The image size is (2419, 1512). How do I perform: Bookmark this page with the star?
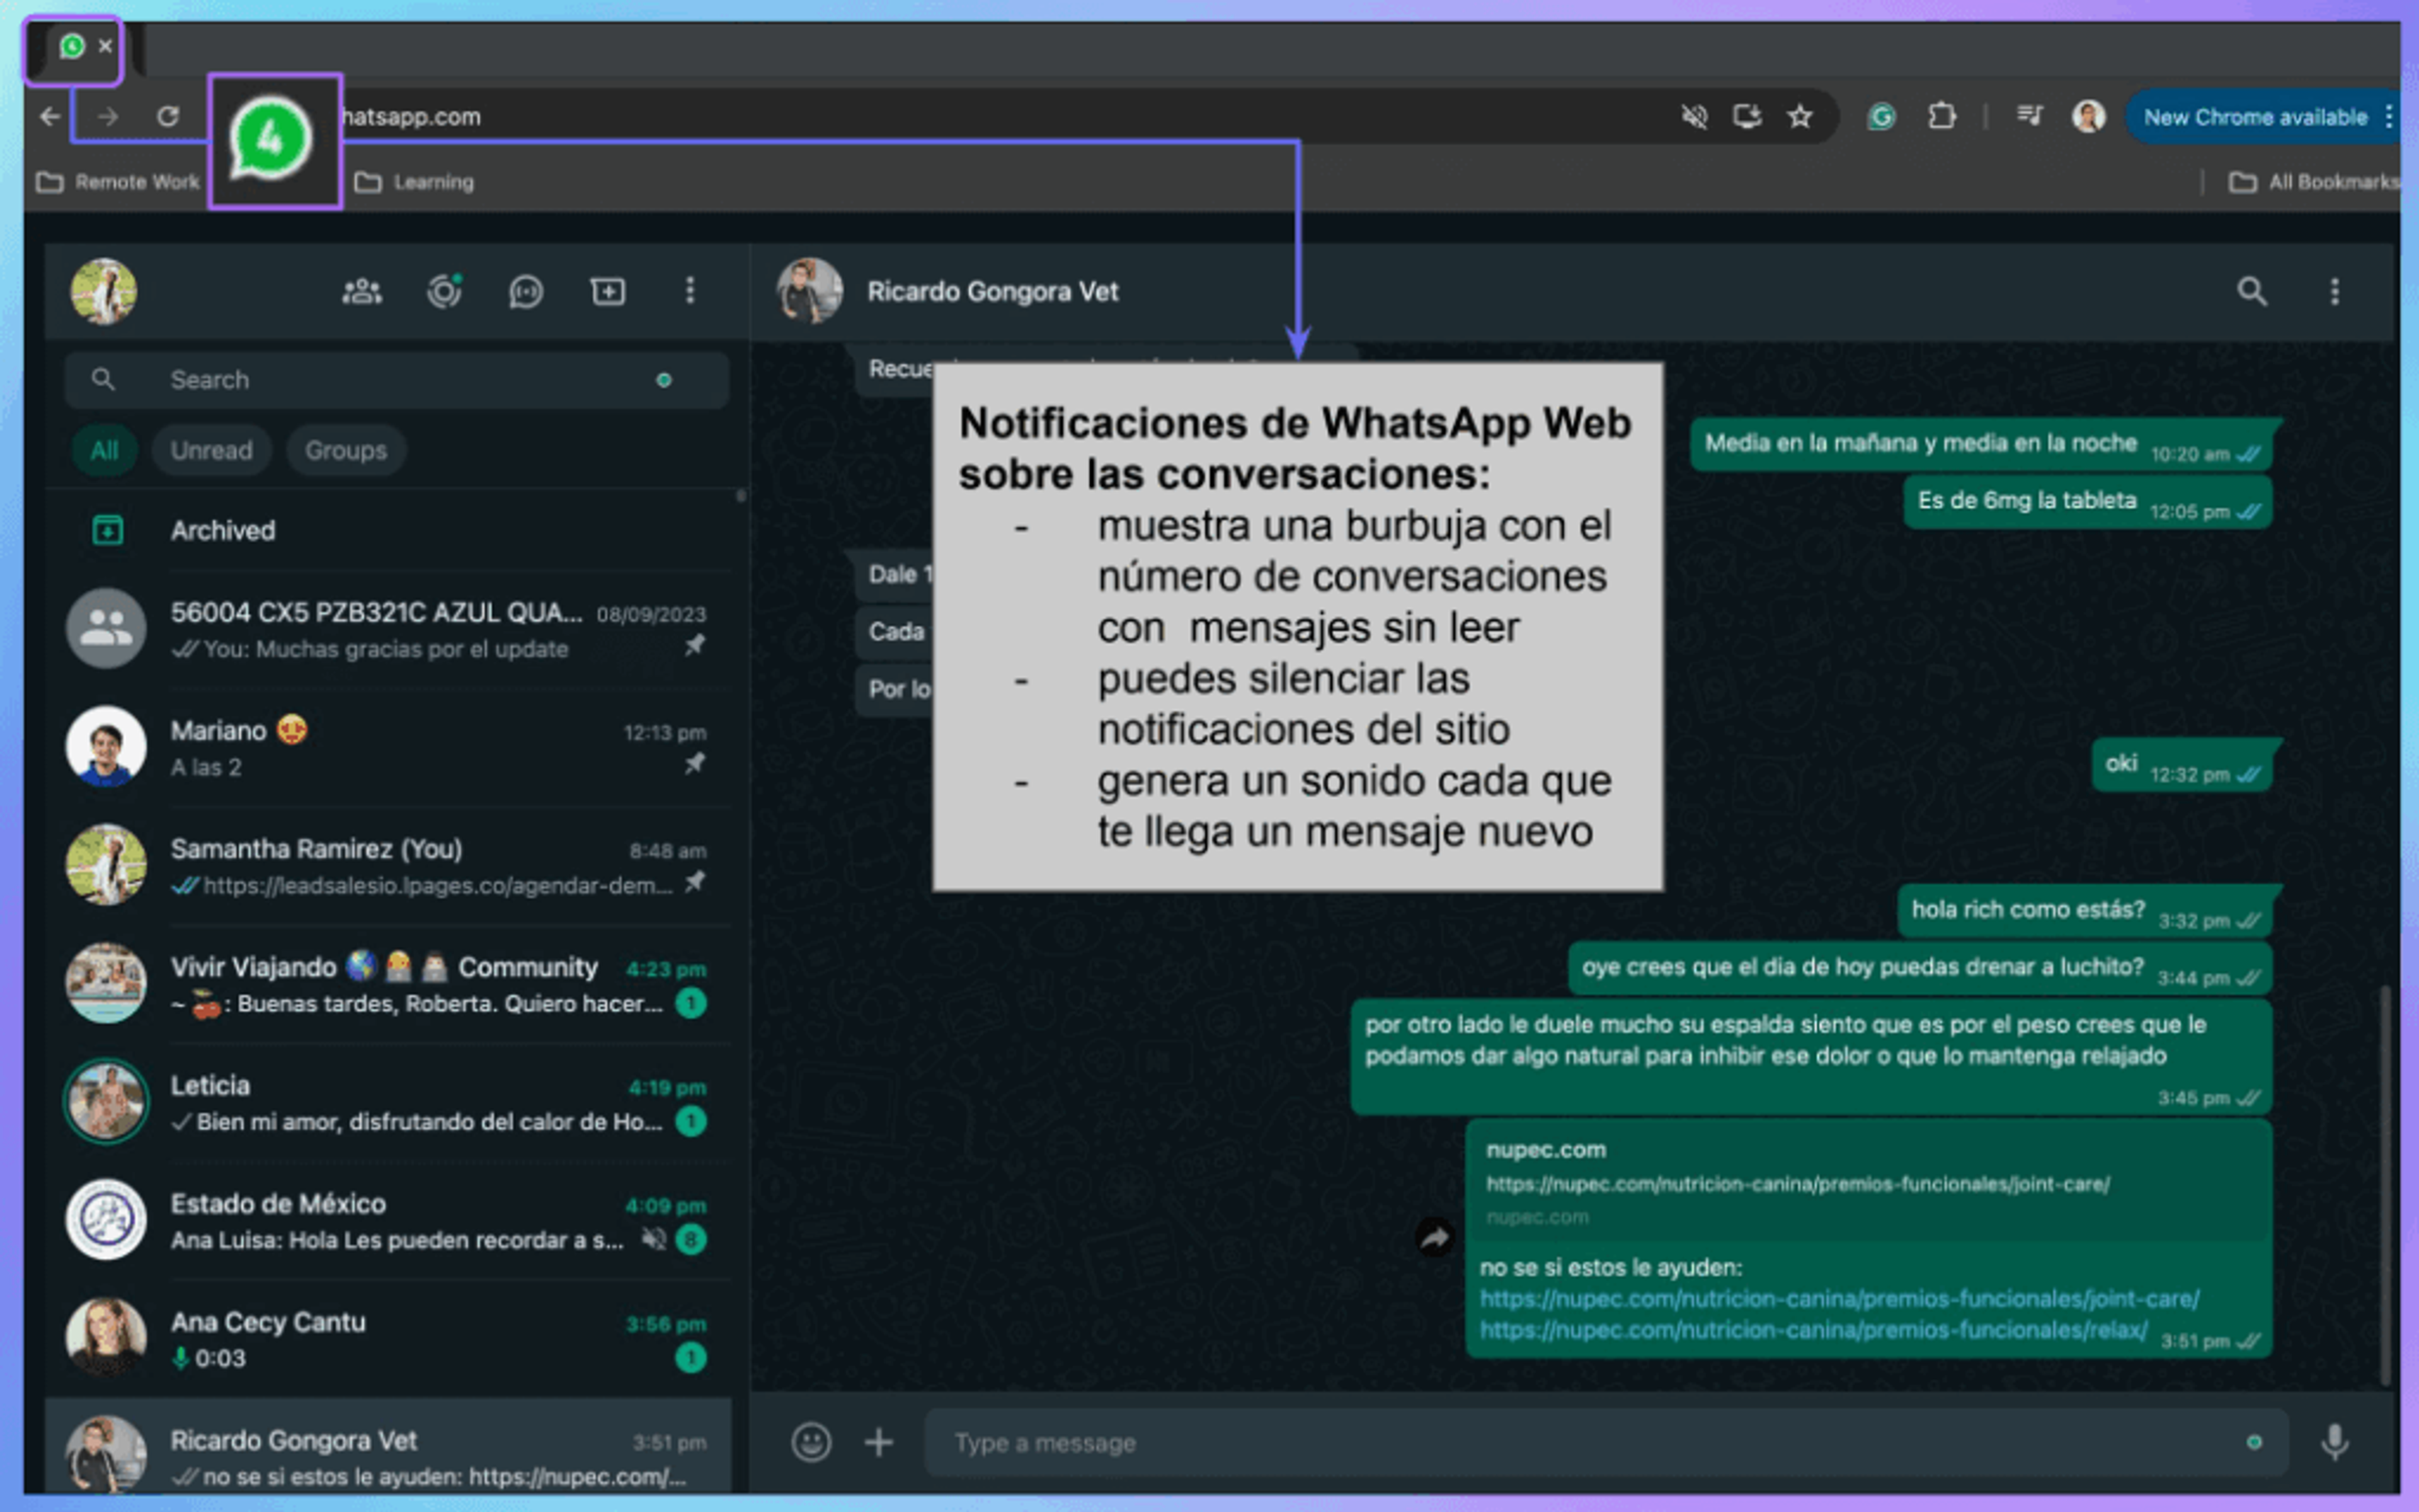coord(1800,117)
